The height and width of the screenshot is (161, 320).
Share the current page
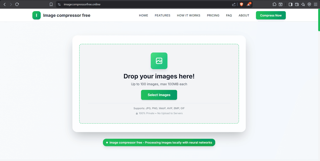pos(234,4)
